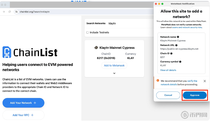Enable the Include Testnets checkbox

pos(88,33)
